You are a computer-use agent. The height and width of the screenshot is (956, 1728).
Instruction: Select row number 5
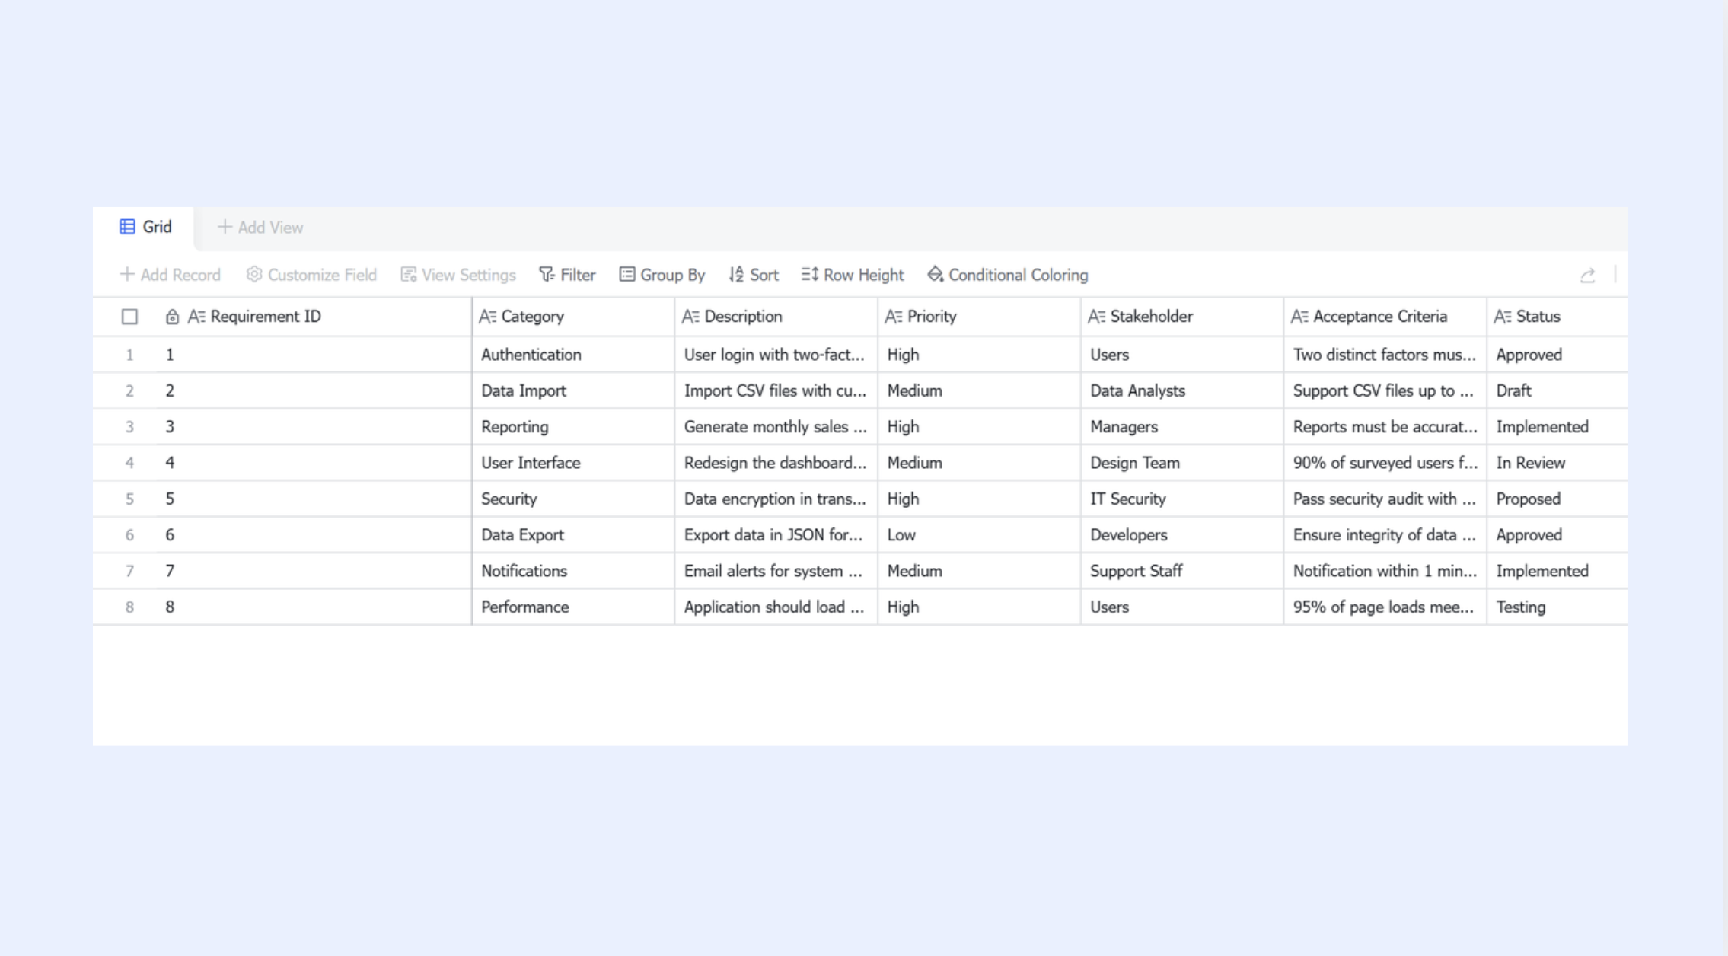click(129, 499)
